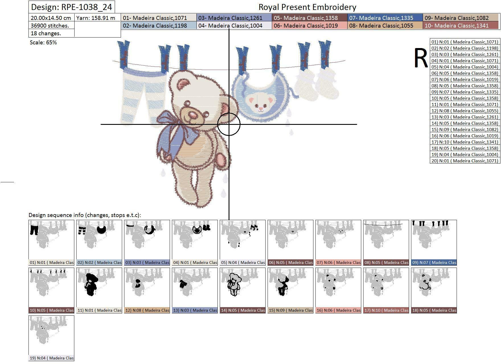Select sequence thumbnail 01) N:01
Screen dimensions: 501x364
(x=51, y=243)
